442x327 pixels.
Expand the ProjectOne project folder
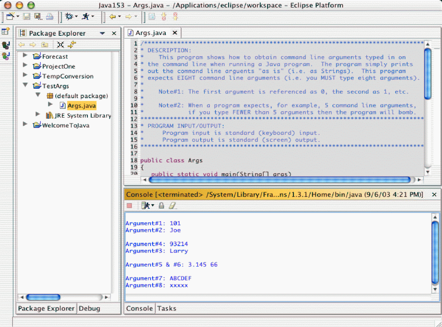point(25,66)
